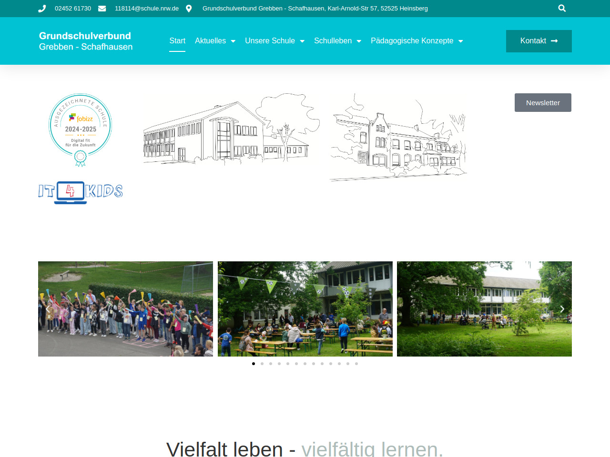Click the envelope email icon
Viewport: 610px width, 457px height.
[x=102, y=9]
